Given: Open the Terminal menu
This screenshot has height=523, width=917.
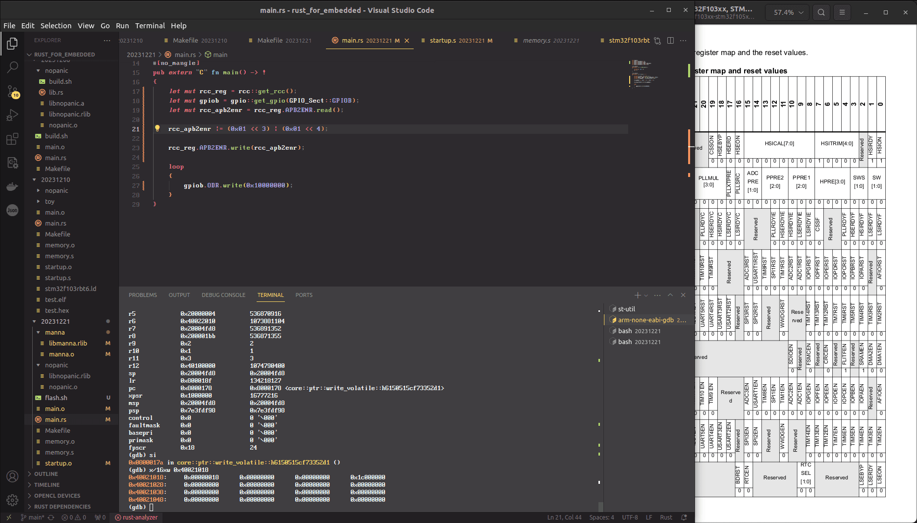Looking at the screenshot, I should point(150,26).
